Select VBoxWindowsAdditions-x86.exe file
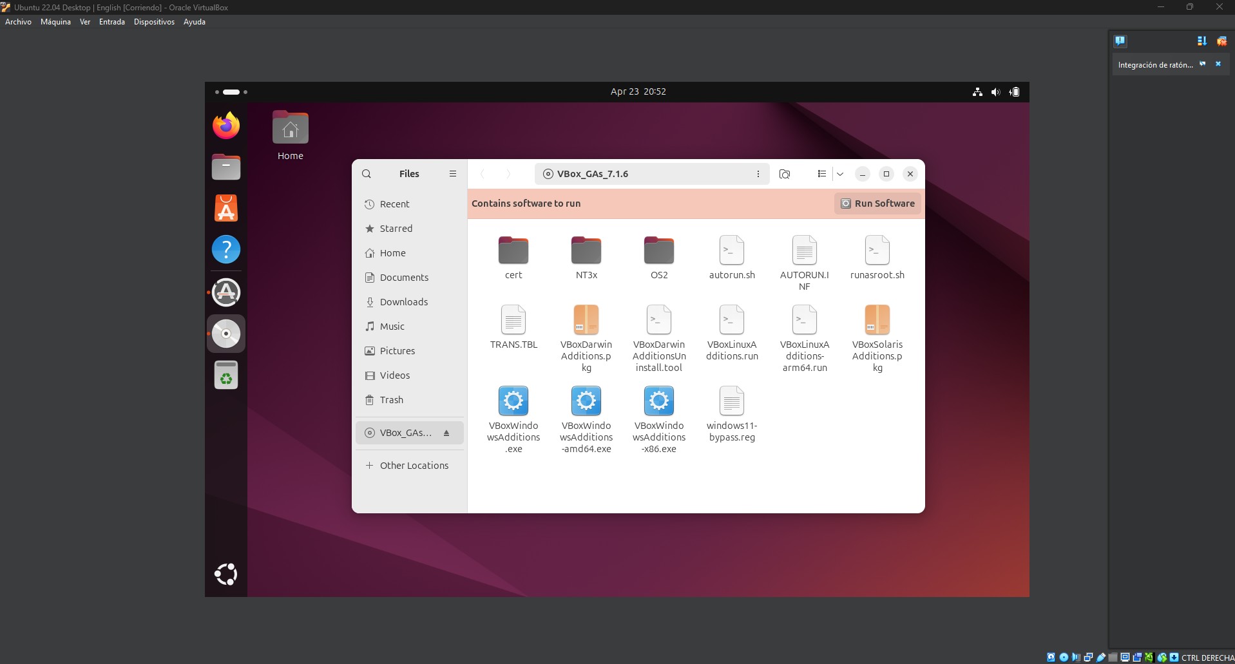The height and width of the screenshot is (664, 1235). tap(659, 419)
